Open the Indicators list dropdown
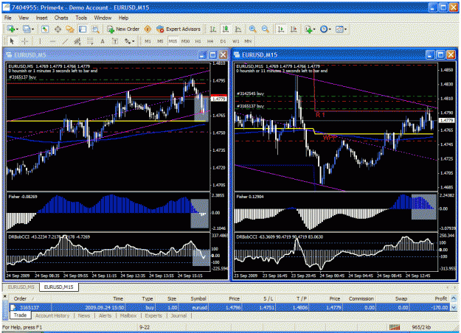This screenshot has height=333, width=461. click(x=310, y=29)
